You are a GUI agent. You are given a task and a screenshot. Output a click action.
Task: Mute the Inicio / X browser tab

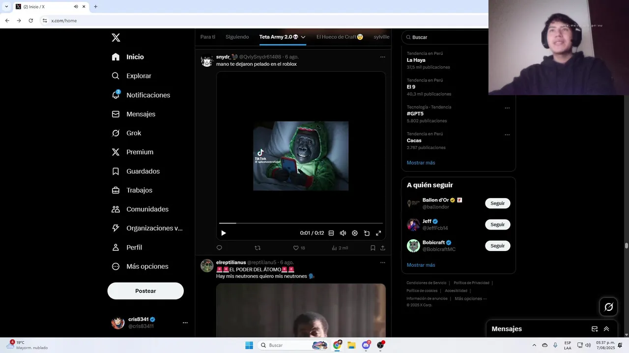click(x=76, y=7)
